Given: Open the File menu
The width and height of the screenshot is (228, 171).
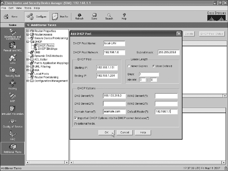Looking at the screenshot, I should point(4,8).
